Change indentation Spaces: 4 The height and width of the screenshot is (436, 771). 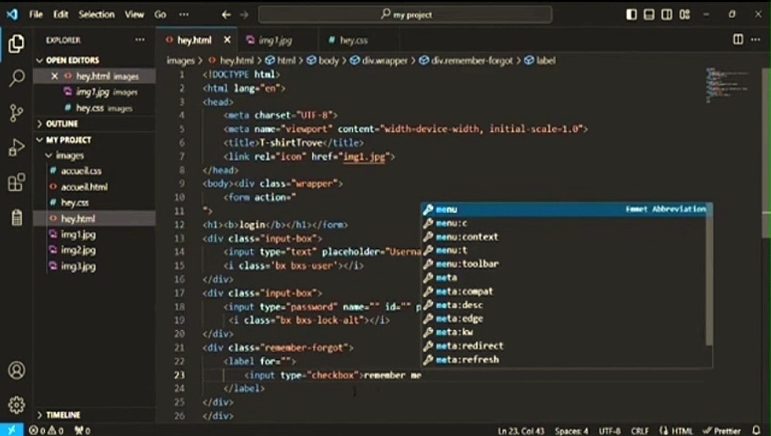pyautogui.click(x=572, y=431)
